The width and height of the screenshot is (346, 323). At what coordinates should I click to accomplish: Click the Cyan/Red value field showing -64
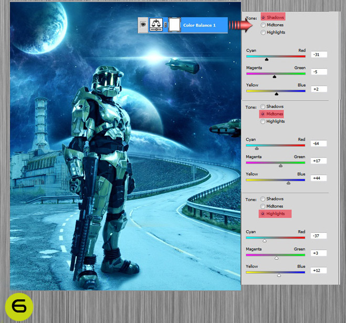pyautogui.click(x=319, y=143)
